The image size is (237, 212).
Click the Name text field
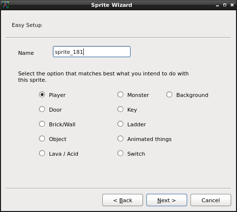tap(92, 52)
